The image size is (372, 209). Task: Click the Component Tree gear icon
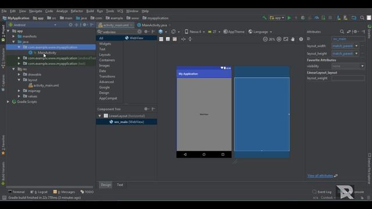146,109
